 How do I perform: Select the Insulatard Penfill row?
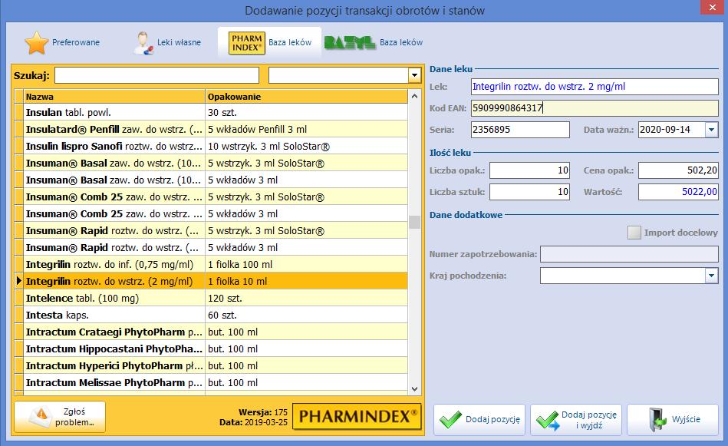(211, 129)
